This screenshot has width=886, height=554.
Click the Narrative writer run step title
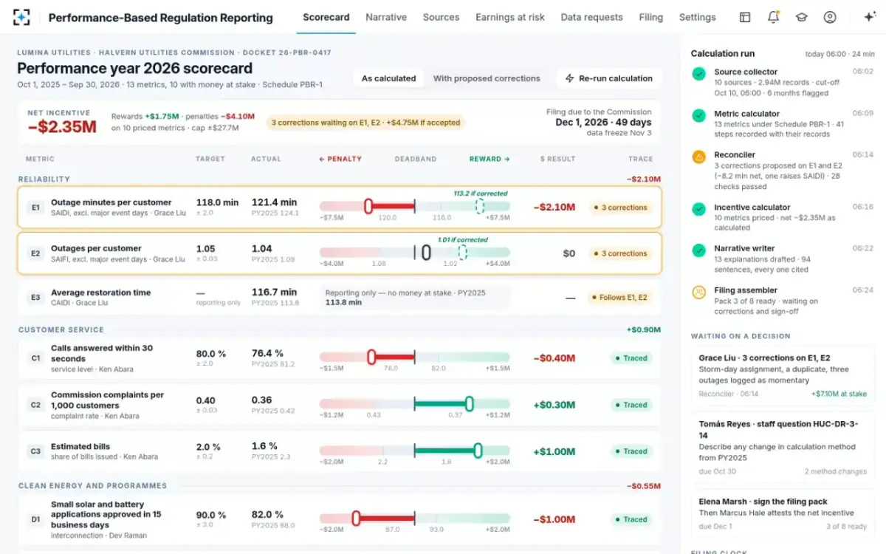[744, 249]
